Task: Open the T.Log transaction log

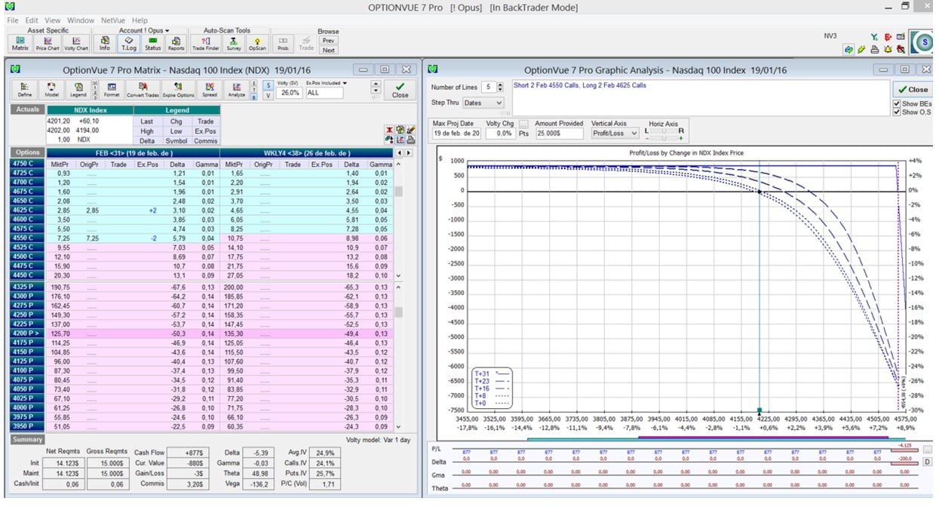Action: click(128, 43)
